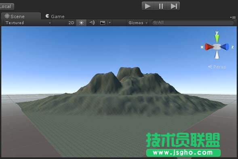Image resolution: width=238 pixels, height=159 pixels.
Task: Click the green Y axis cone
Action: (217, 39)
